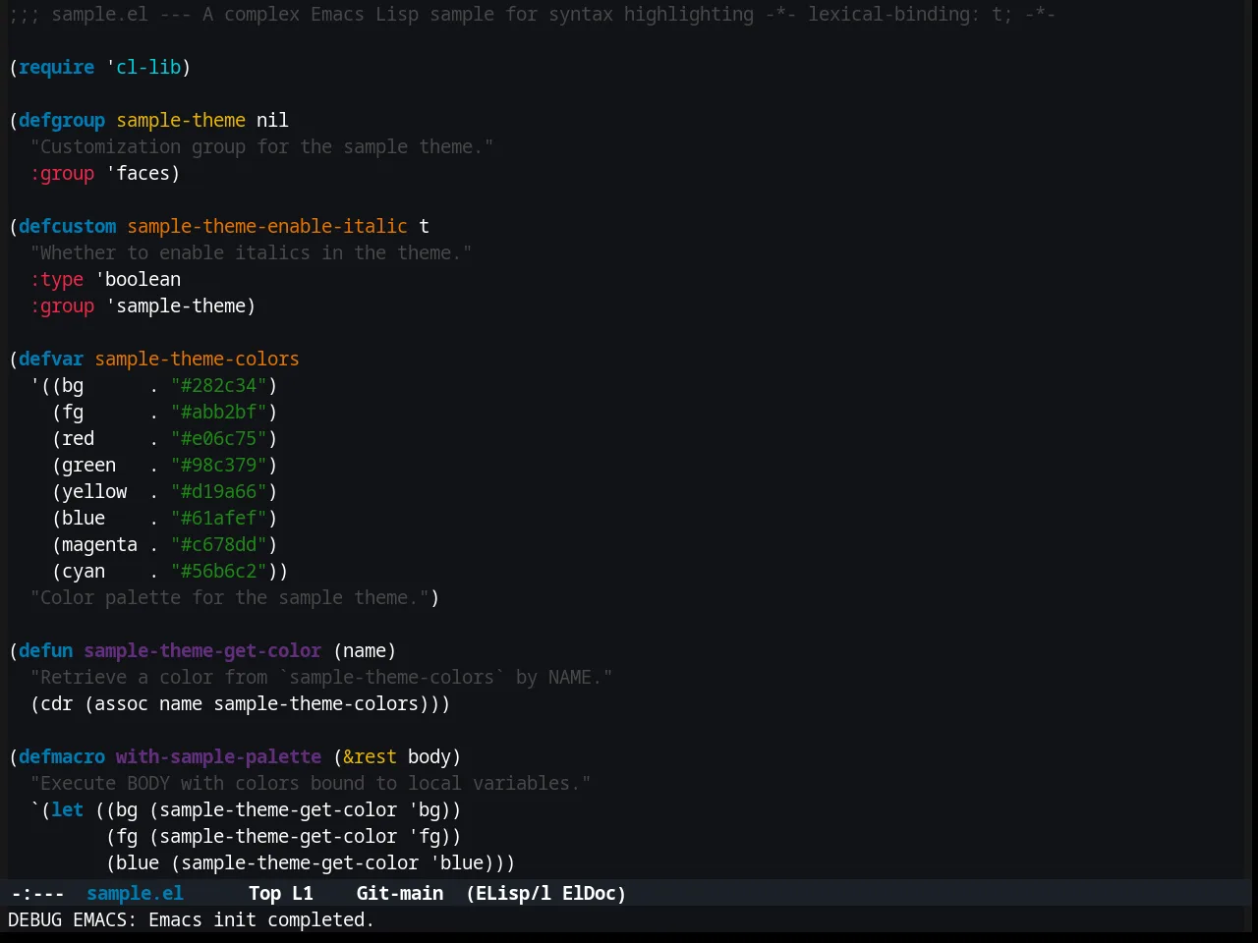Click 'cdr' in the function body
This screenshot has width=1258, height=943.
[x=56, y=703]
